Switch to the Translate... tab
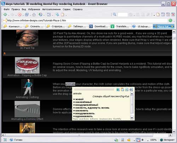 [120, 26]
